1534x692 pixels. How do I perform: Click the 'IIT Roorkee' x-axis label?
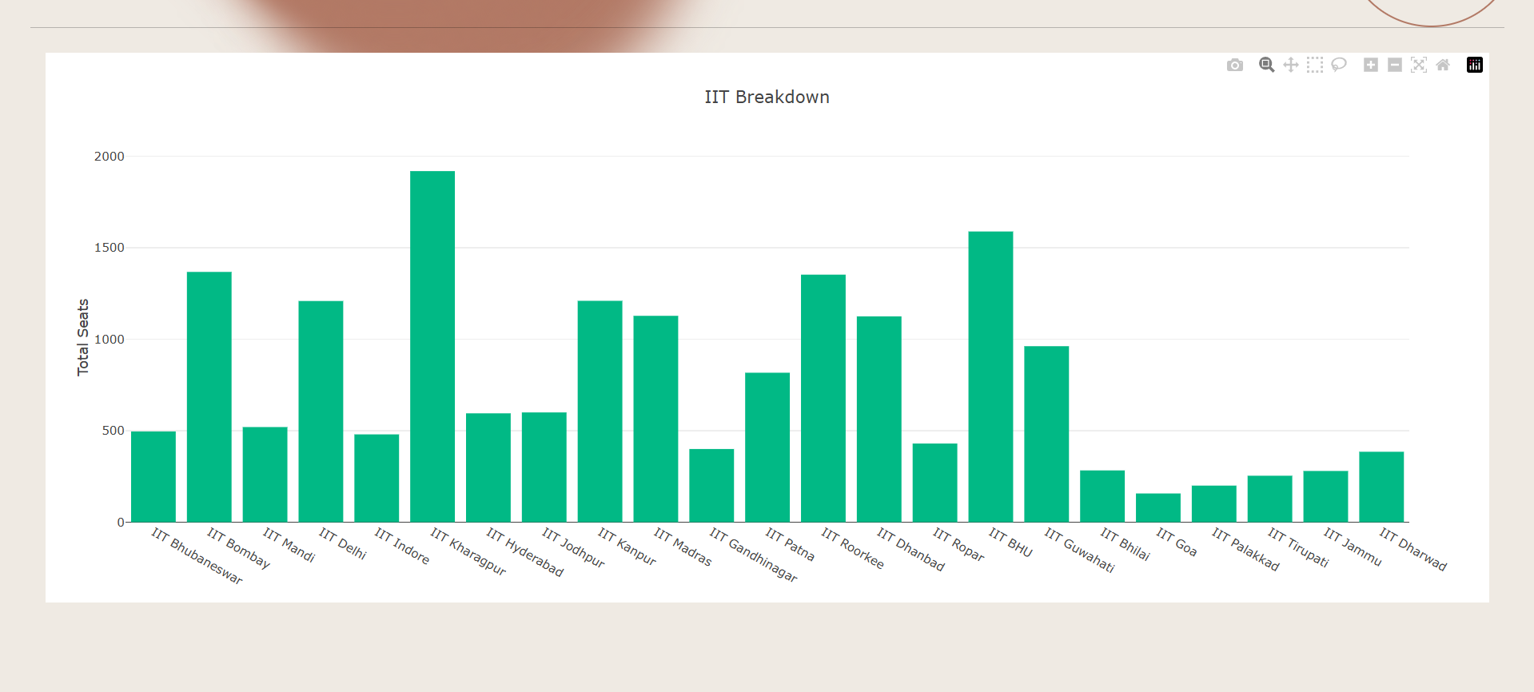pyautogui.click(x=853, y=548)
